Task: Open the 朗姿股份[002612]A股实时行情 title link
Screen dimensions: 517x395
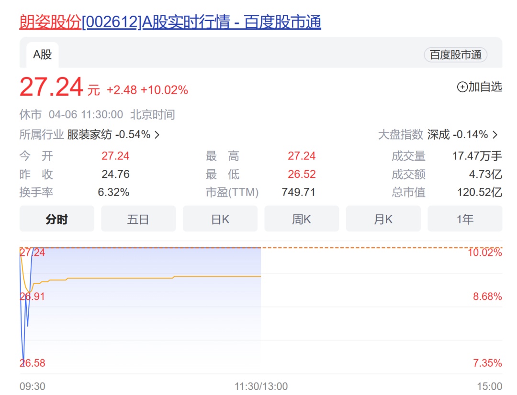Action: click(x=170, y=22)
